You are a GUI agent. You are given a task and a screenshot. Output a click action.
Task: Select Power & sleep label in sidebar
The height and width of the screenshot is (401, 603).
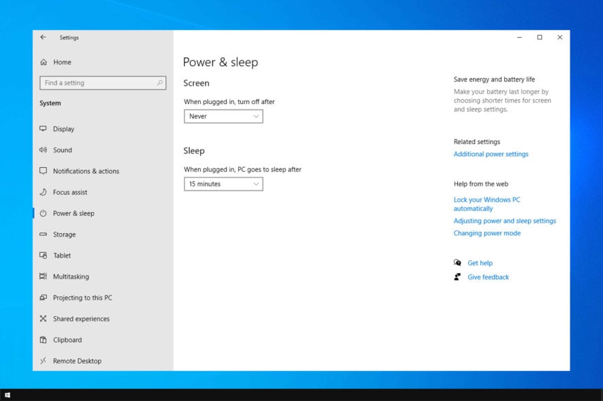74,213
